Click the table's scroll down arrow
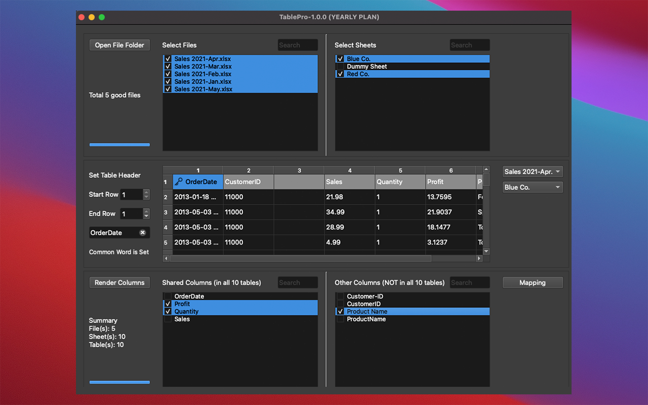648x405 pixels. (487, 251)
